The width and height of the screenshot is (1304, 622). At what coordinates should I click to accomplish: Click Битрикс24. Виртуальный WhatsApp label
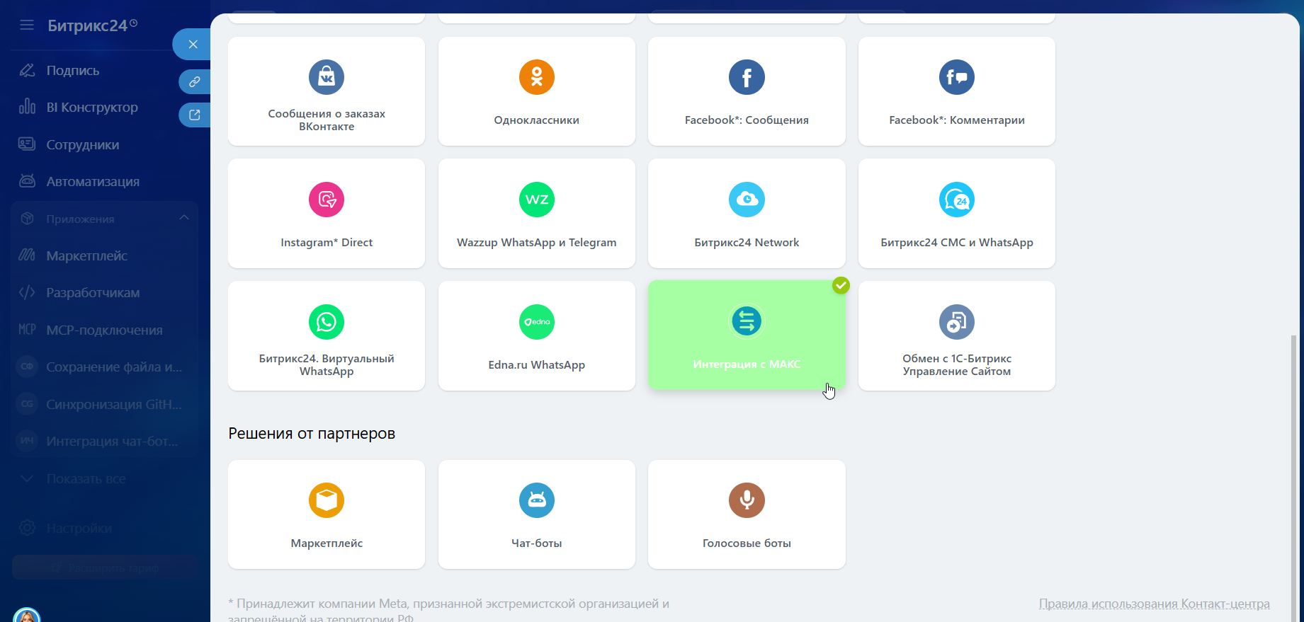point(327,365)
